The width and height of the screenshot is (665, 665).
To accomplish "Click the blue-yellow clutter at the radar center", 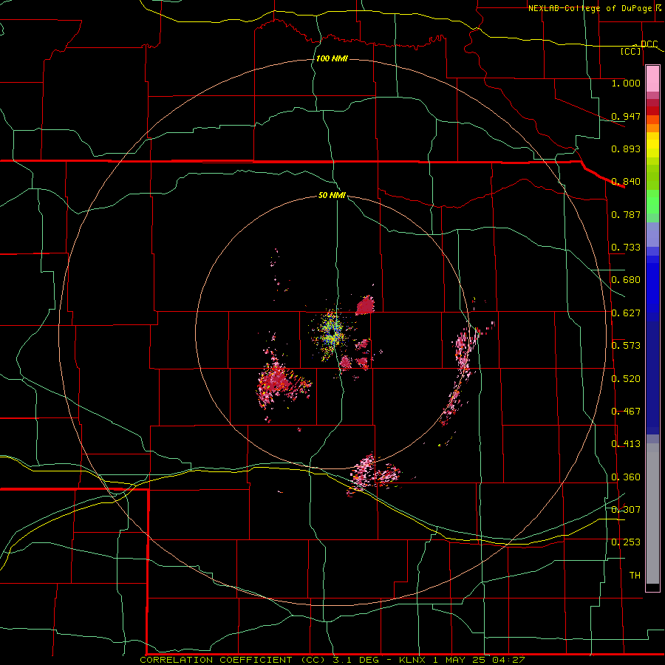I will pos(332,333).
